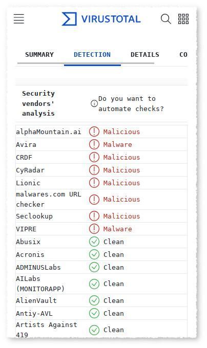This screenshot has height=348, width=207.
Task: Open the apps grid icon
Action: 183,19
